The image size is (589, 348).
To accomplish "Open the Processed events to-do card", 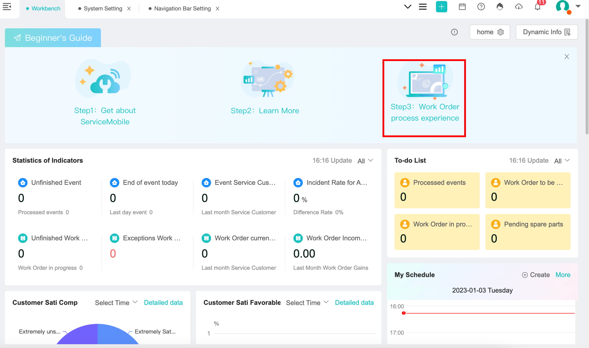I will (x=437, y=190).
